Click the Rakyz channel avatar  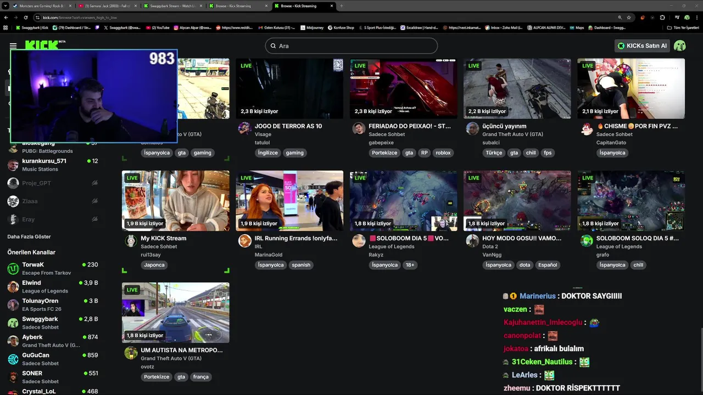359,241
